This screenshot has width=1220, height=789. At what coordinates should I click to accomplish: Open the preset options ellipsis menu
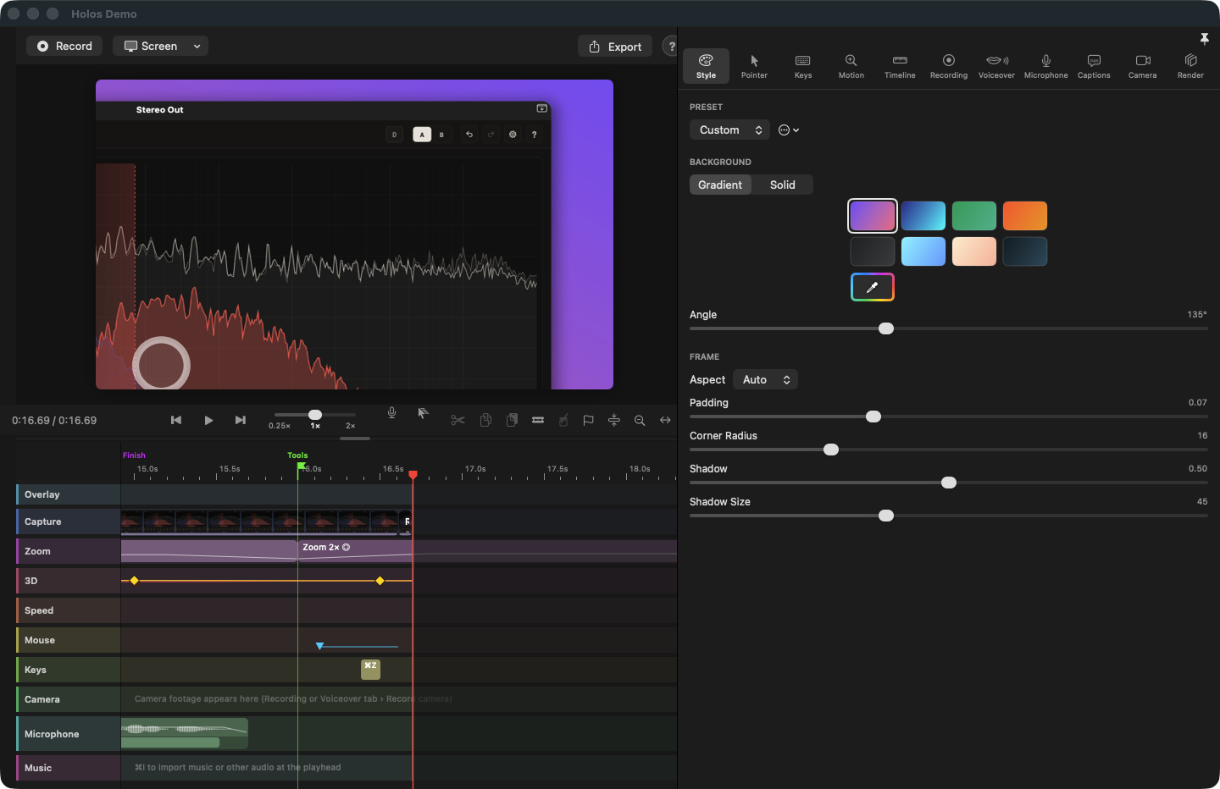point(789,130)
